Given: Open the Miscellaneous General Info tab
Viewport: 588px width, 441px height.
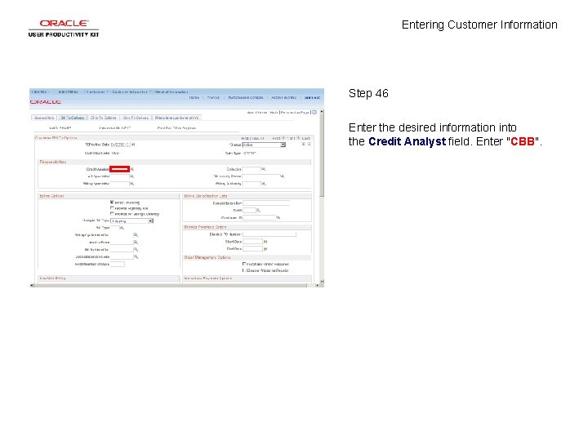Looking at the screenshot, I should click(177, 118).
